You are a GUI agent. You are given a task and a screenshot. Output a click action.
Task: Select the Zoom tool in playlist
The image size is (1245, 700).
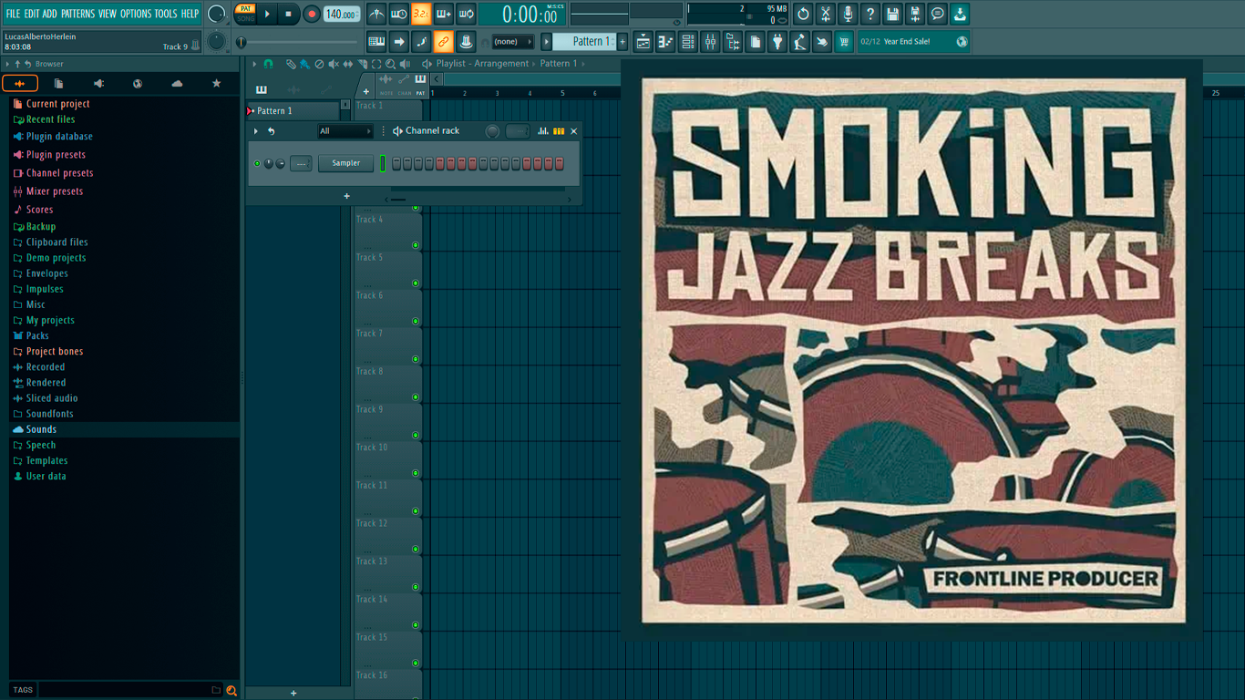click(390, 64)
